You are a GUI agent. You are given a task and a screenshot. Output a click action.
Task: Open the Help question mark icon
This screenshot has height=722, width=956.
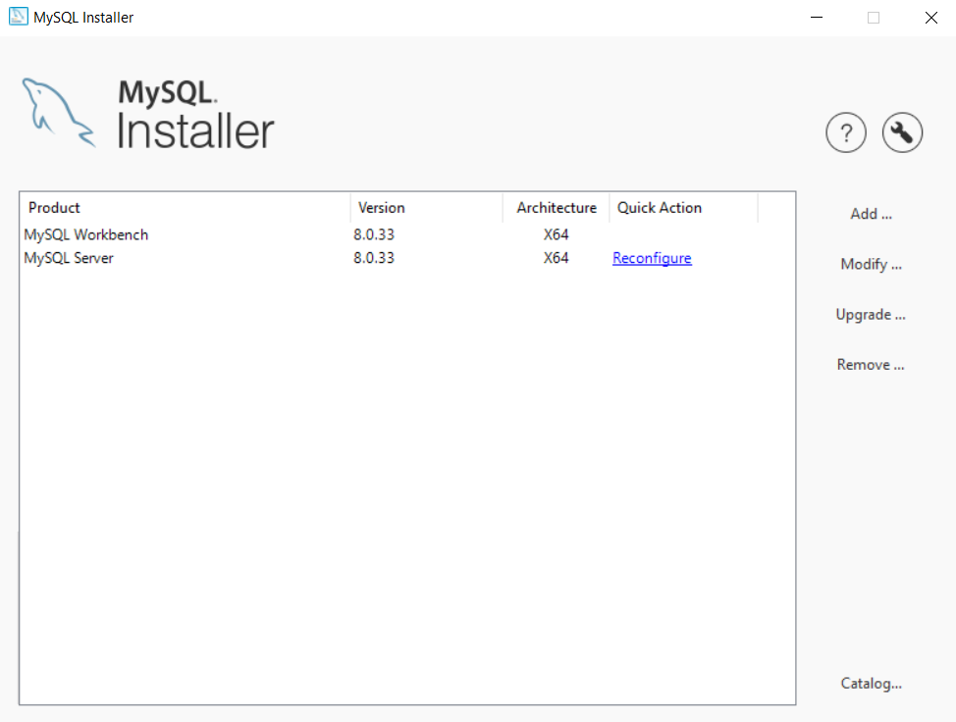846,132
